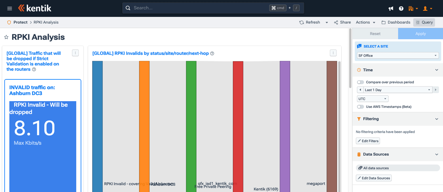
Task: Open the Traffic that will be dropped title link
Action: tap(33, 61)
